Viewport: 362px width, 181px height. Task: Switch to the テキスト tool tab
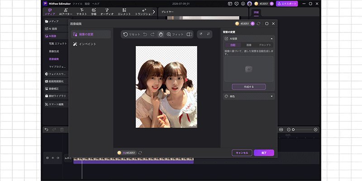pos(82,12)
